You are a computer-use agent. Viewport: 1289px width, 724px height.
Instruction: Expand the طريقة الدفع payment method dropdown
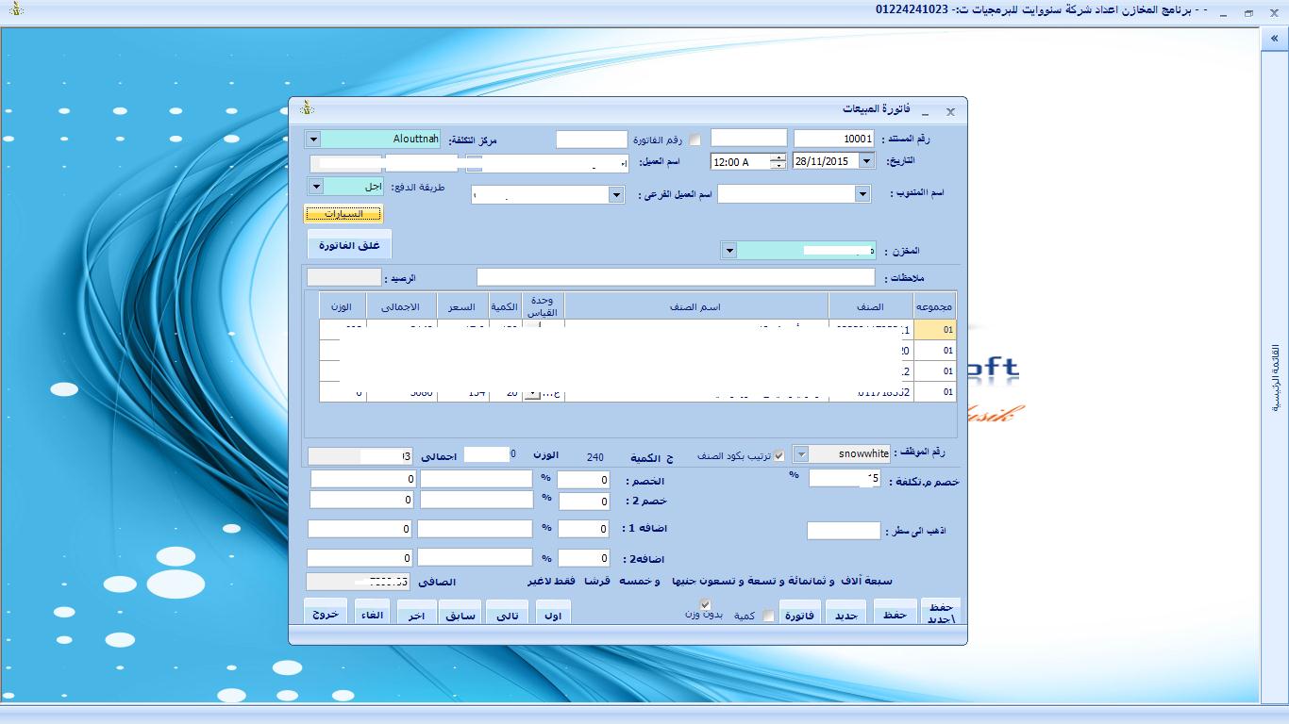(316, 187)
